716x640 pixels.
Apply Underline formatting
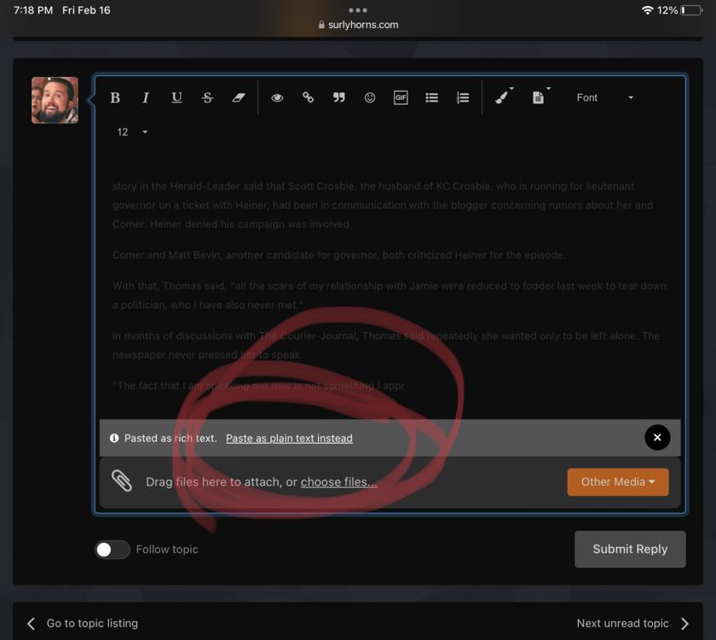tap(176, 98)
